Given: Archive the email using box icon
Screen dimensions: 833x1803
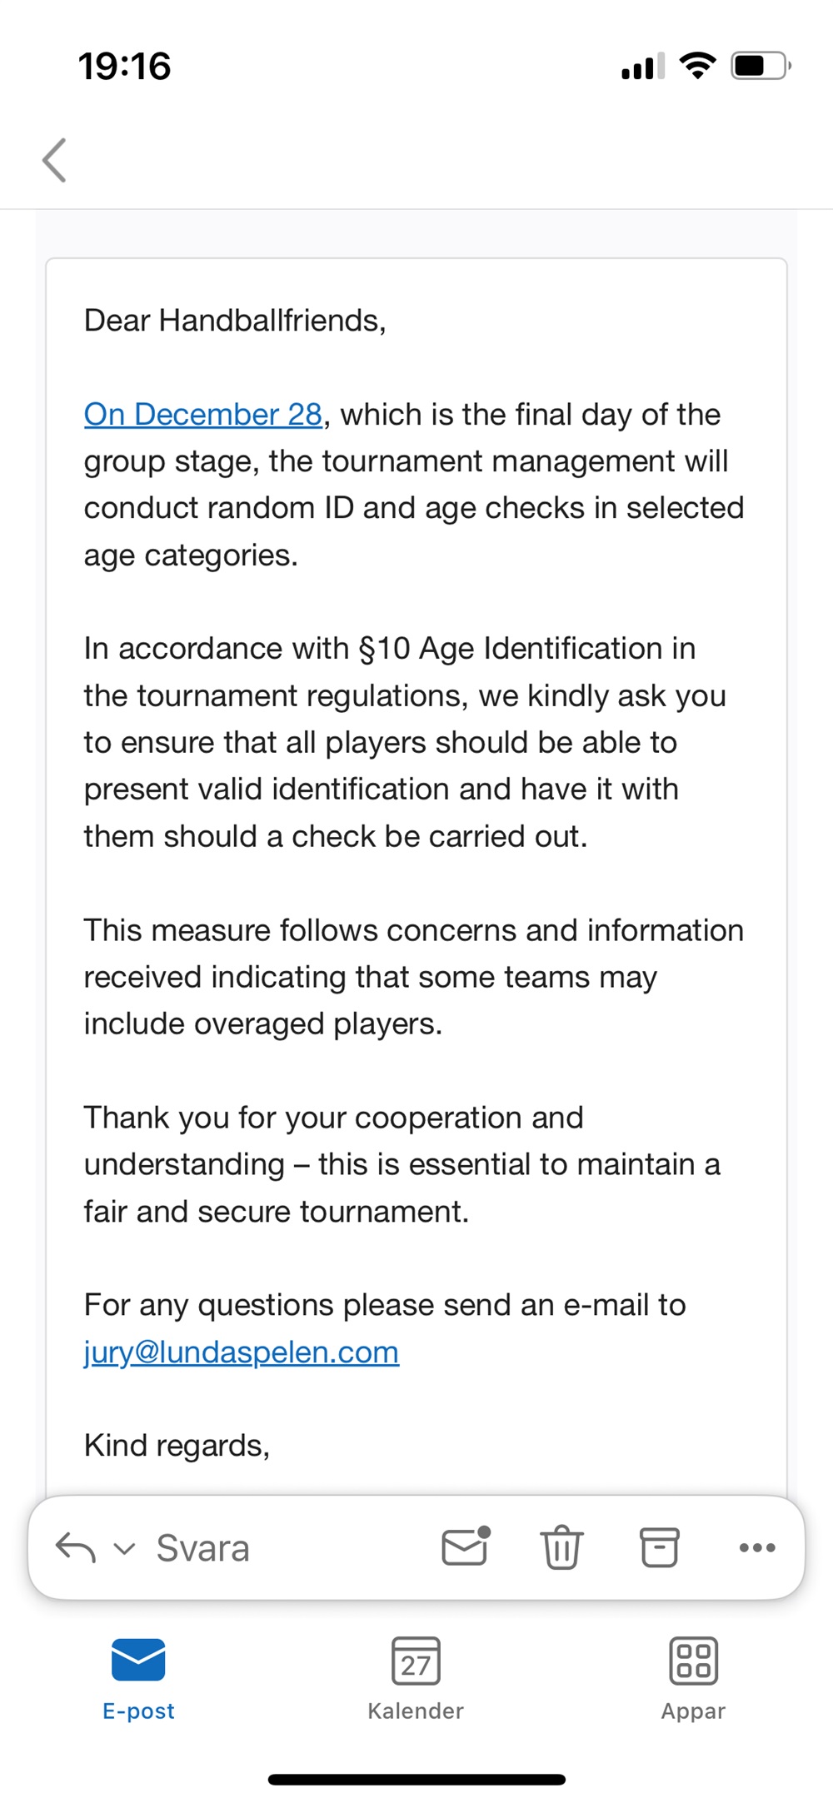Looking at the screenshot, I should pos(659,1547).
